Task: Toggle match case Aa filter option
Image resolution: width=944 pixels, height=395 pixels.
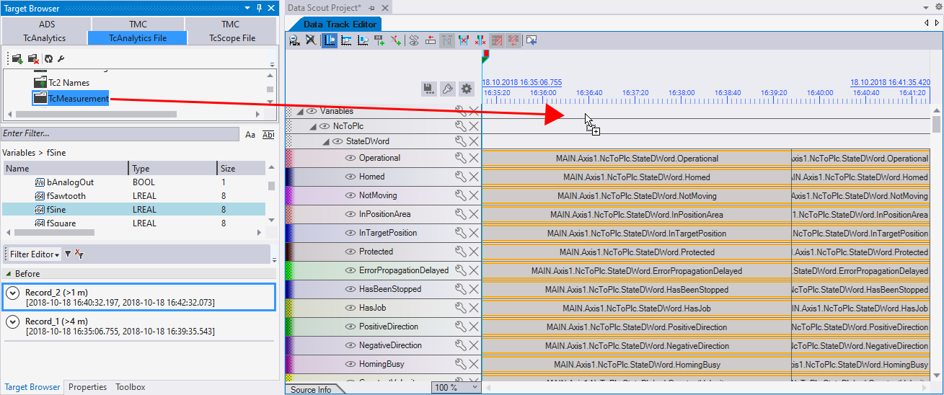Action: click(250, 135)
